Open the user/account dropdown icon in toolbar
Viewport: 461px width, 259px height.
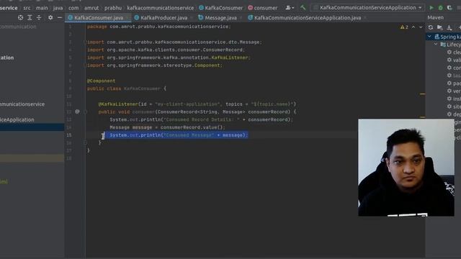coord(290,8)
